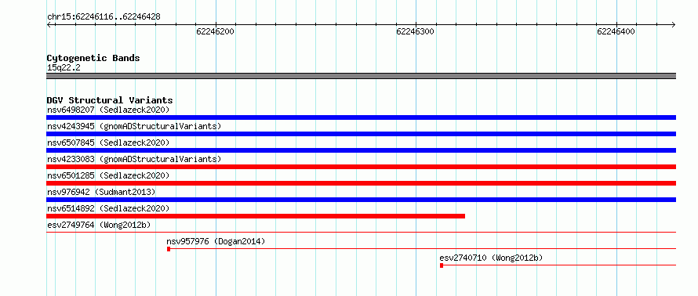
Task: Click the 15q22.2 band label
Action: 64,68
